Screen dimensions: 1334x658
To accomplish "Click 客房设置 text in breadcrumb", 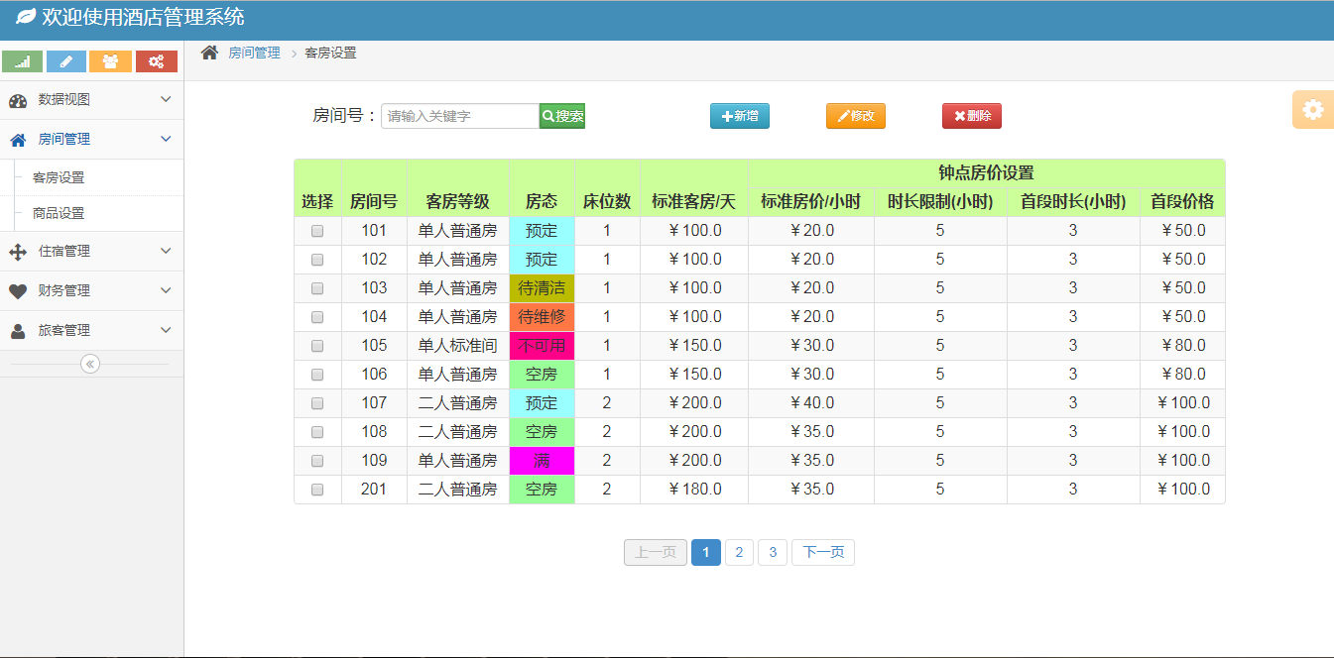I will [x=330, y=53].
